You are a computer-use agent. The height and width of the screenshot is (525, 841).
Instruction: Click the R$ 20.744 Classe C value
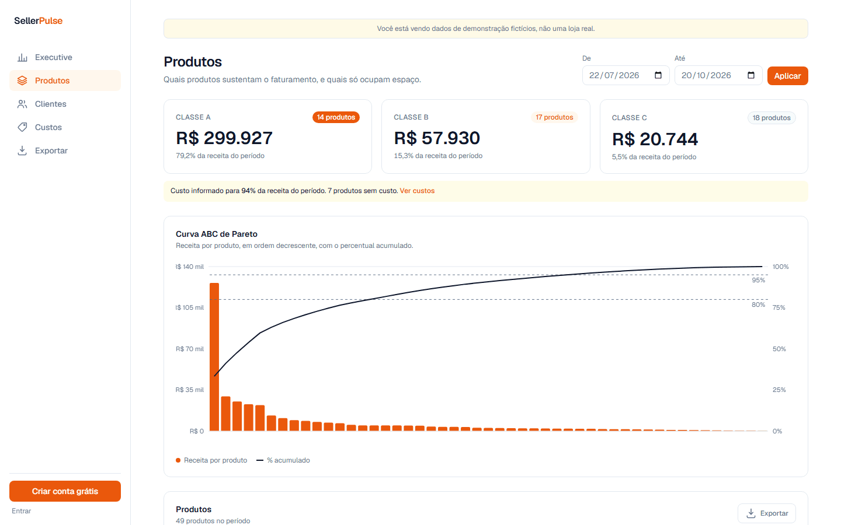[x=655, y=139]
